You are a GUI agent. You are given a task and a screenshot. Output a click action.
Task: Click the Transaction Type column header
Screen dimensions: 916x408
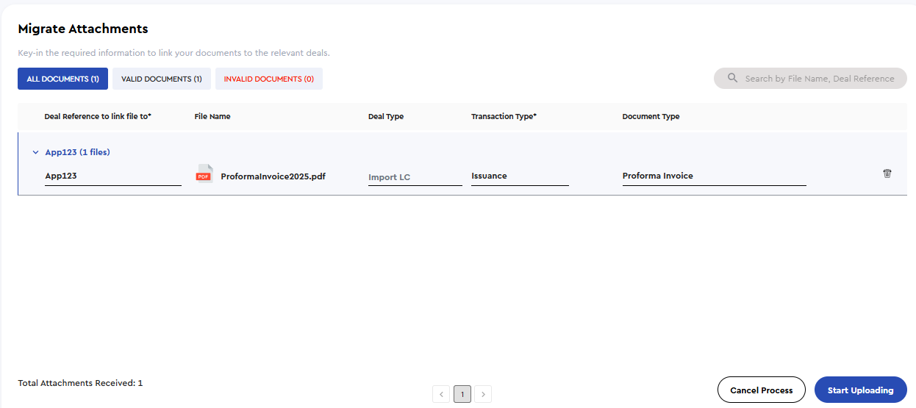[504, 116]
